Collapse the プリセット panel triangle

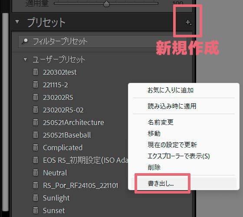click(17, 22)
